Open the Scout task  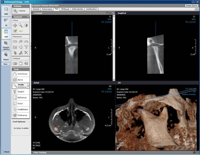click(21, 103)
